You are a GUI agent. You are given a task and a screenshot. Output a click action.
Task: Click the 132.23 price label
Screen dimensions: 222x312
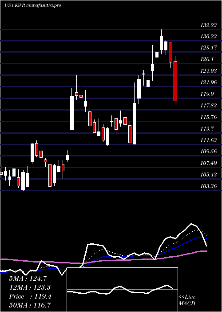point(209,25)
